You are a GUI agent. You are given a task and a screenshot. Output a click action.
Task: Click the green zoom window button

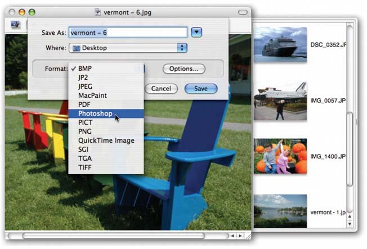pos(32,12)
